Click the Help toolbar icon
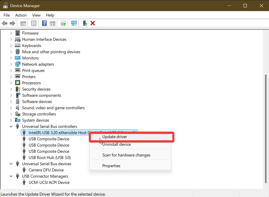 click(44, 23)
